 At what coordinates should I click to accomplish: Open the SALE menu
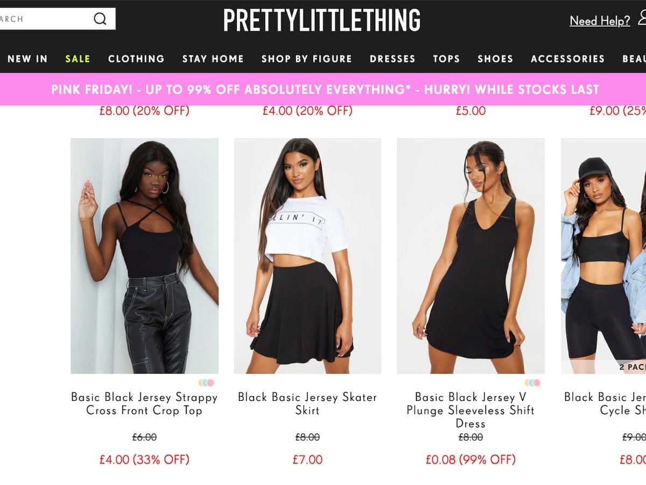click(78, 59)
